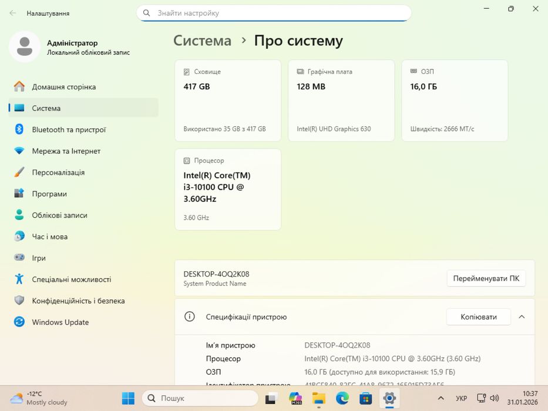The width and height of the screenshot is (548, 411).
Task: Open Домашня сторінка settings page
Action: point(83,87)
